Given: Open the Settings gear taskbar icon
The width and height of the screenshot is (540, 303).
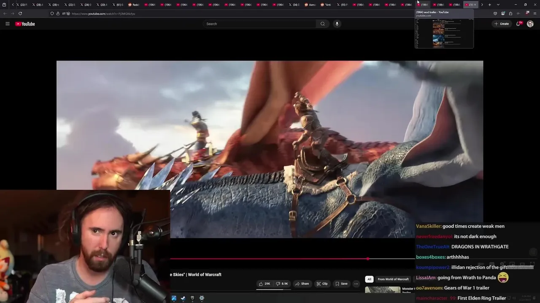Looking at the screenshot, I should coord(202,298).
